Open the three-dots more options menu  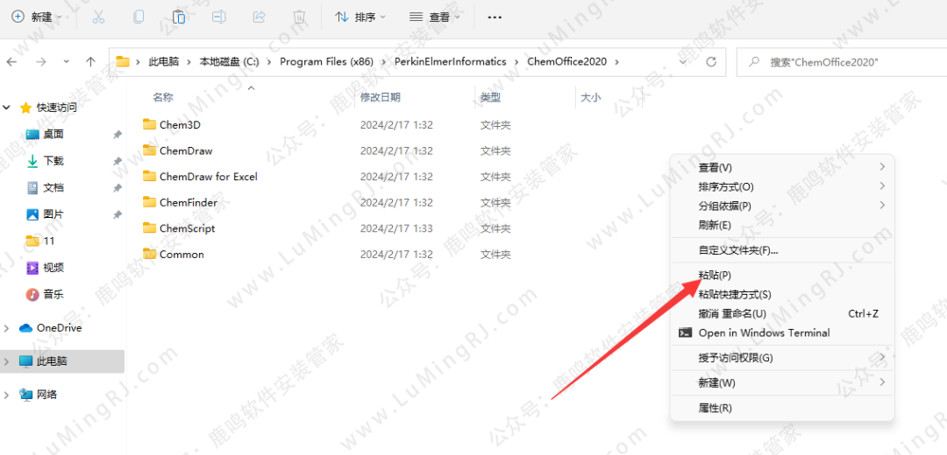click(495, 17)
